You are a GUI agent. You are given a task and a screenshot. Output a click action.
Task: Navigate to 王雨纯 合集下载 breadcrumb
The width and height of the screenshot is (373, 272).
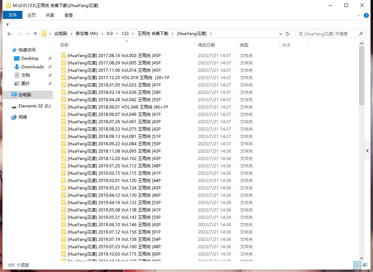click(x=153, y=34)
